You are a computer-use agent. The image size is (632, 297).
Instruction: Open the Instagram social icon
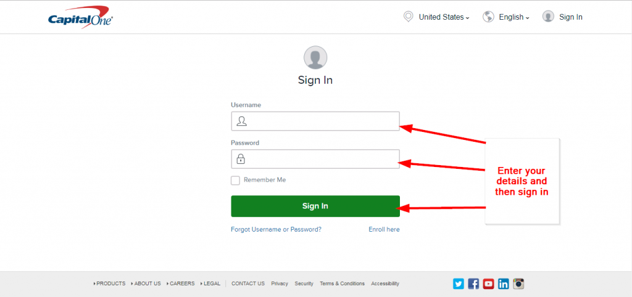518,283
